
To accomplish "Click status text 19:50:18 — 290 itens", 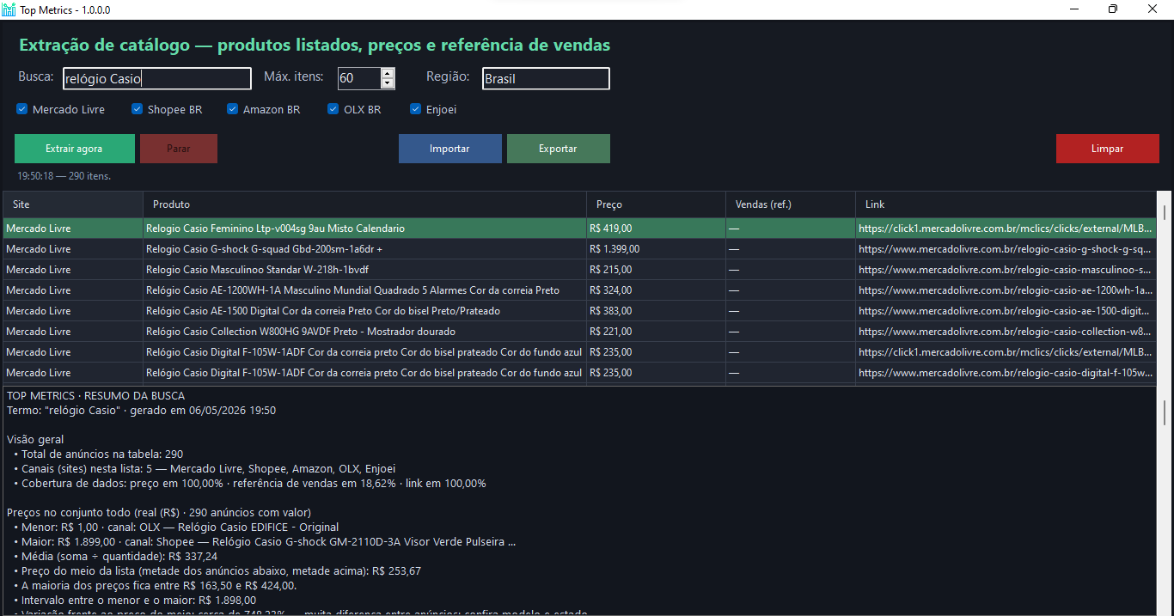I will [x=64, y=176].
